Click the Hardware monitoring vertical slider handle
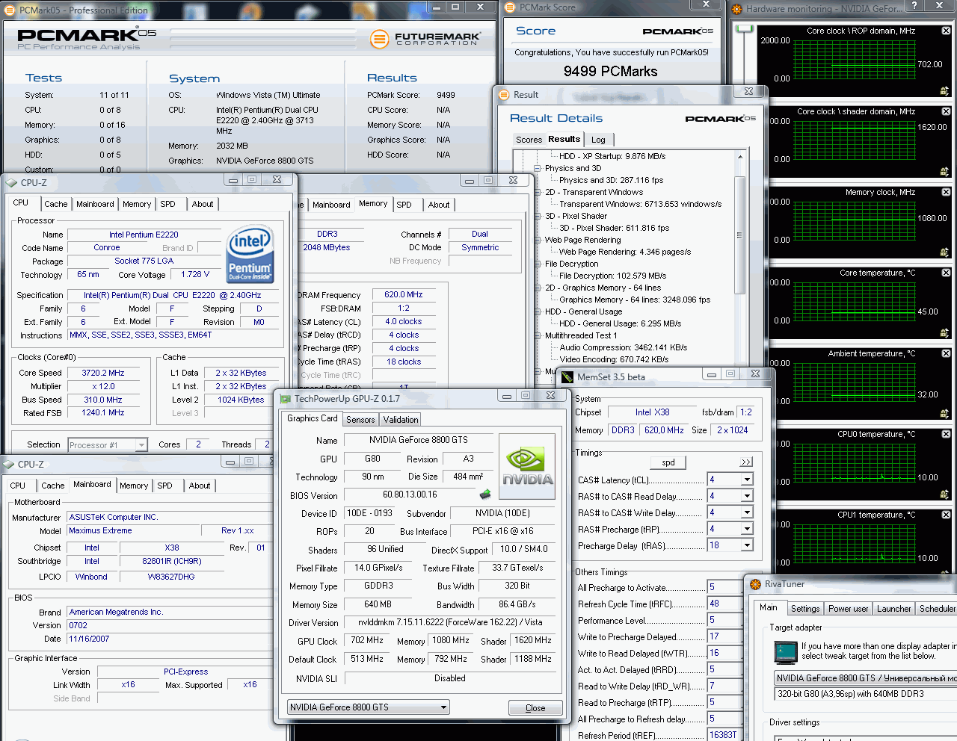This screenshot has height=741, width=957. click(744, 29)
